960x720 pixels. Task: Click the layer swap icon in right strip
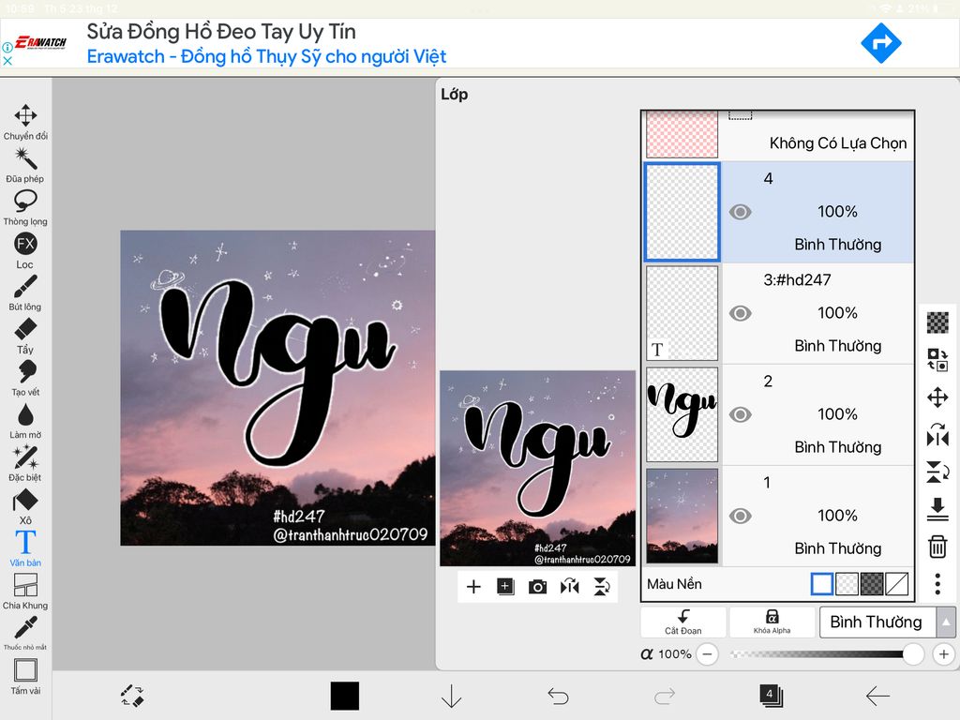(x=937, y=359)
